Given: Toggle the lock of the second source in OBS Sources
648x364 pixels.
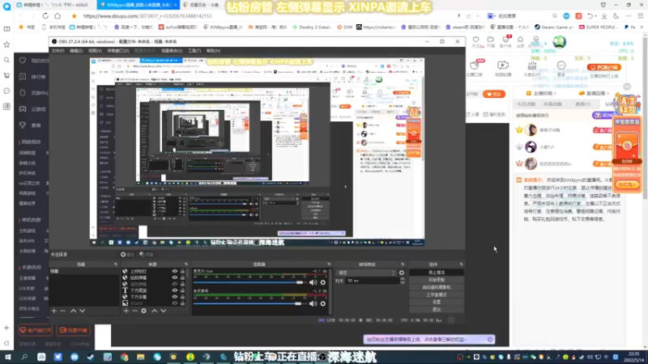Looking at the screenshot, I should tap(182, 277).
